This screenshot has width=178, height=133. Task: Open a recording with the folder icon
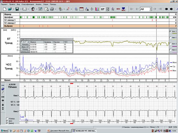(10, 9)
